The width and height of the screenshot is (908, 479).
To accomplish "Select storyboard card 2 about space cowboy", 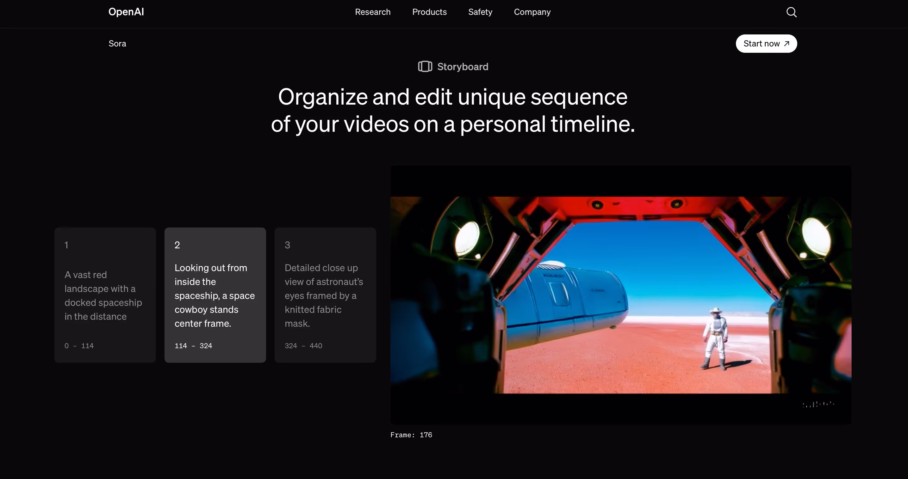I will (x=215, y=295).
